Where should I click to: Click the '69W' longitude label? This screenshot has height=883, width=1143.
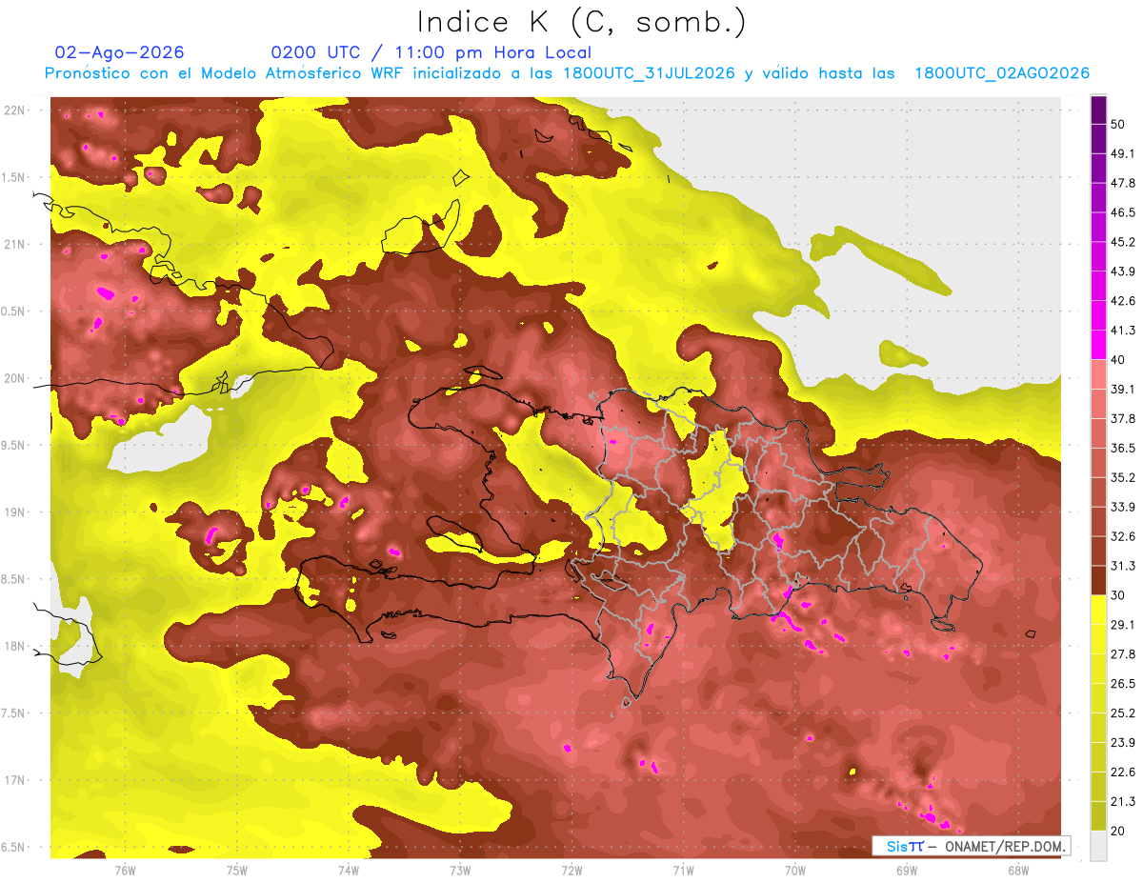906,870
